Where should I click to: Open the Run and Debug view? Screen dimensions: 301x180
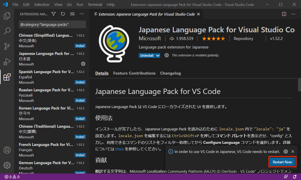click(7, 62)
